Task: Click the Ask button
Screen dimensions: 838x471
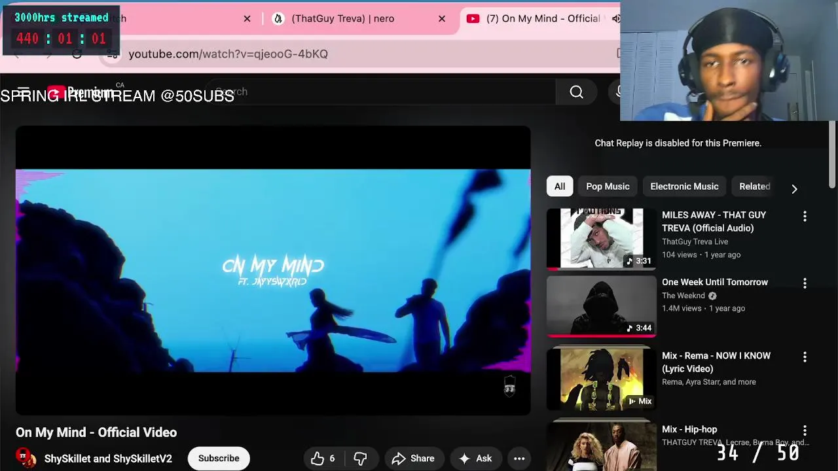Action: [475, 459]
